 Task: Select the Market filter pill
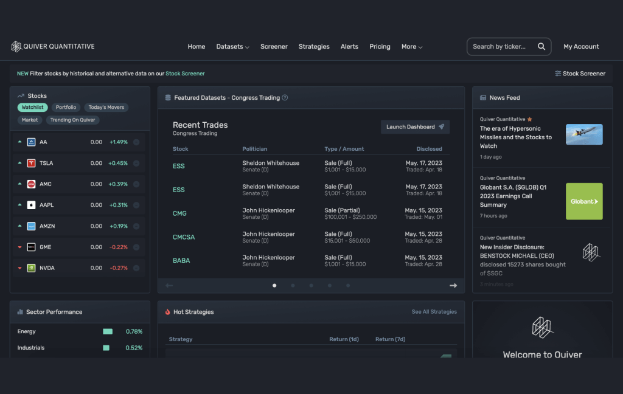coord(30,120)
